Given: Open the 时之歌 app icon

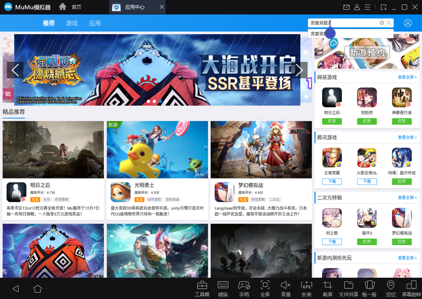Looking at the screenshot, I should coord(332,218).
